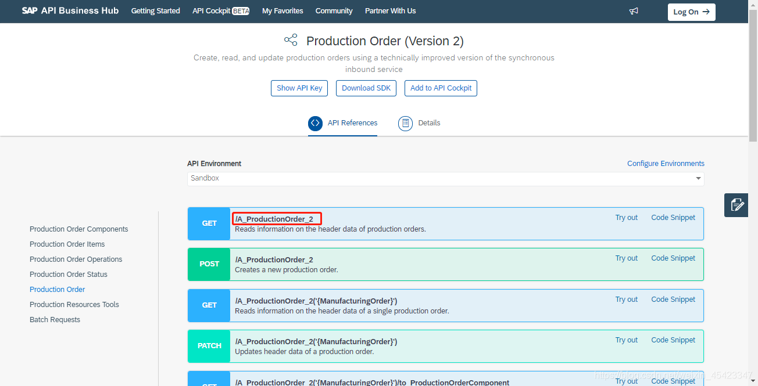The width and height of the screenshot is (758, 386).
Task: Open the feedback note icon on right edge
Action: pyautogui.click(x=736, y=205)
